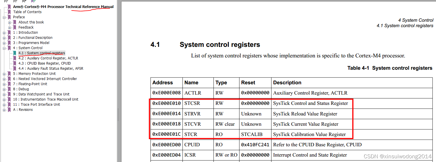Expand 9 : Data Watchpoint and Trace Unit
This screenshot has width=436, height=162.
tap(4, 94)
